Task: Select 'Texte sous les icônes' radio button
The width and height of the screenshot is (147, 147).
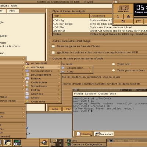Action: (114, 70)
